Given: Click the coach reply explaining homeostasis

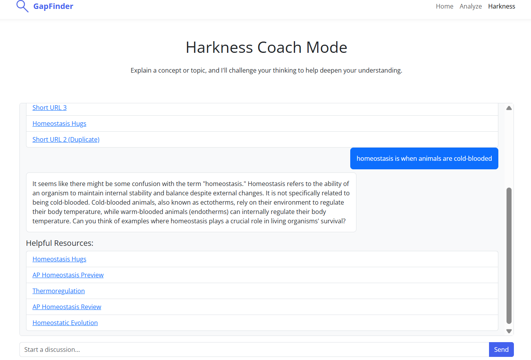Looking at the screenshot, I should coord(191,202).
